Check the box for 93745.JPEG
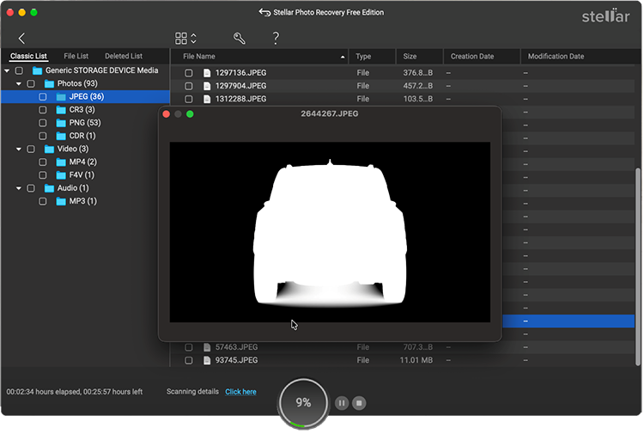 pos(189,360)
